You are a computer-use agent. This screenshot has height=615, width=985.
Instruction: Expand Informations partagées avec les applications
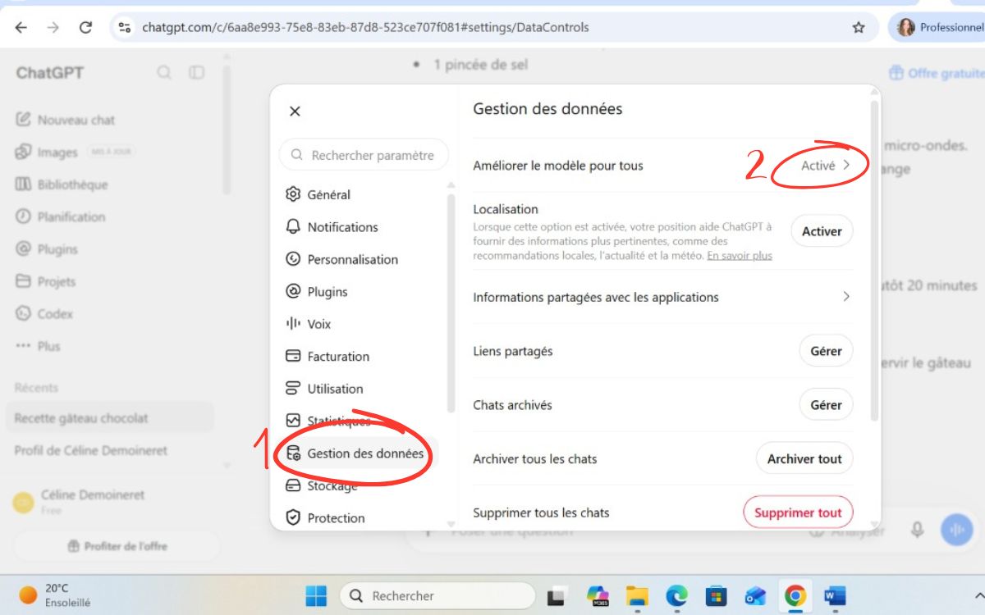pyautogui.click(x=663, y=297)
